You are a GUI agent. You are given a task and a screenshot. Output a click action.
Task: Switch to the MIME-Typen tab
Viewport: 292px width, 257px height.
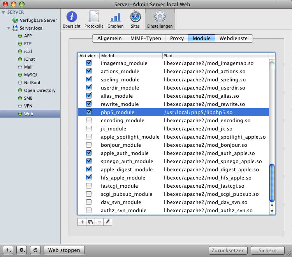(145, 38)
